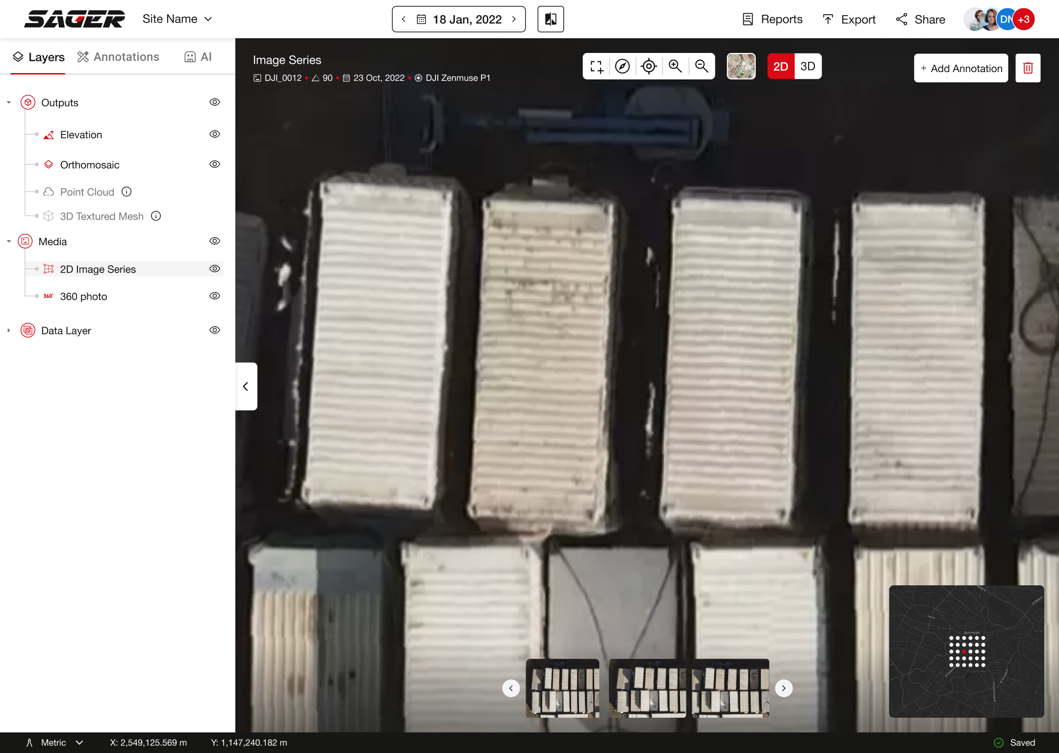This screenshot has width=1059, height=753.
Task: Click the zoom in magnifier icon
Action: 675,66
